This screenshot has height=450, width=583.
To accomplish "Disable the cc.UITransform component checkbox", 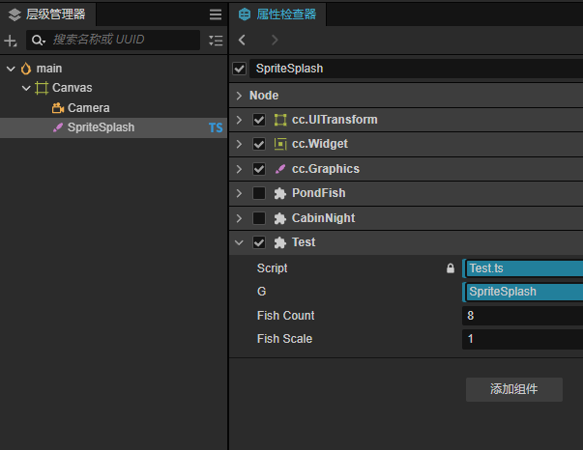I will [x=259, y=120].
